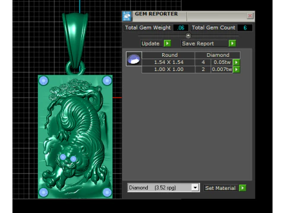This screenshot has width=285, height=213.
Task: Select the pendant bail at top
Action: [x=75, y=40]
